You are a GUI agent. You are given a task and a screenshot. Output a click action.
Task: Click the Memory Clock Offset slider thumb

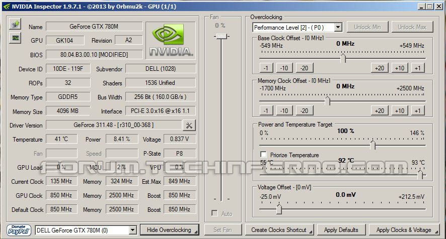[327, 100]
